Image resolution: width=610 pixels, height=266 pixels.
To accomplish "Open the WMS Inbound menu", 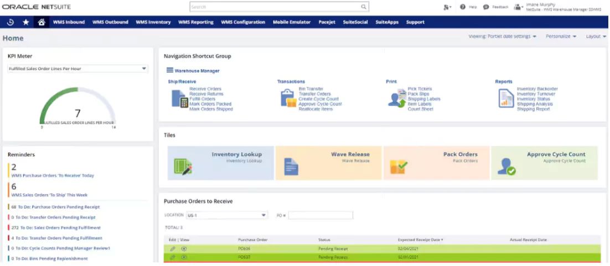I will pyautogui.click(x=69, y=22).
